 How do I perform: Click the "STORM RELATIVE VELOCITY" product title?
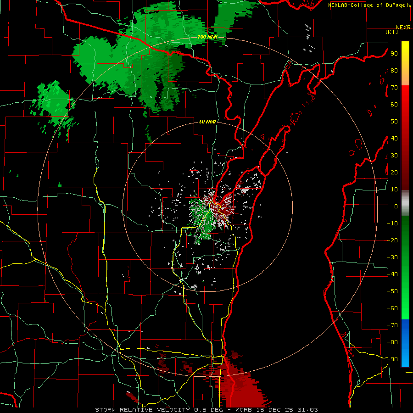point(142,410)
